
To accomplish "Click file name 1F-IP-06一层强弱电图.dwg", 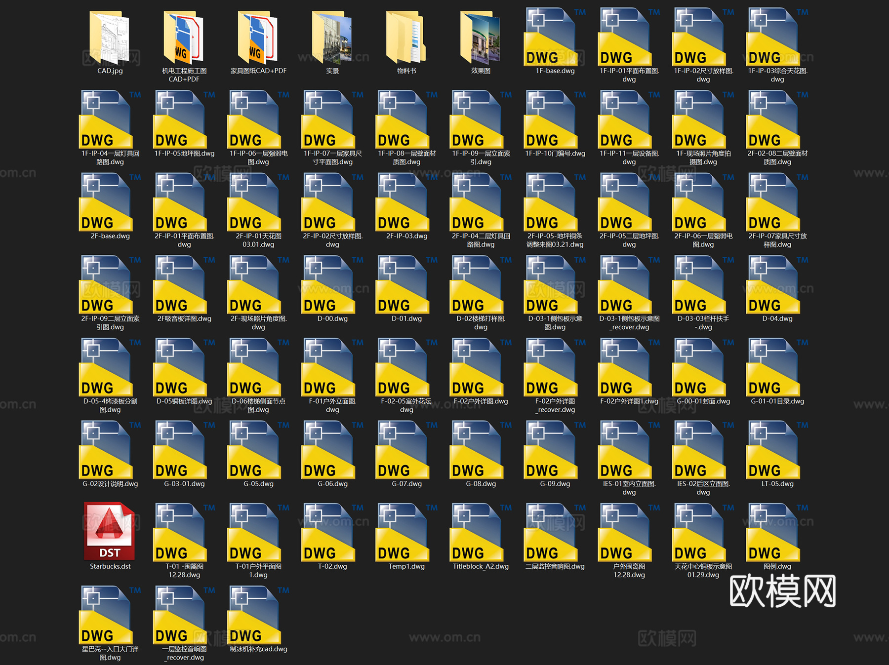I will [258, 157].
